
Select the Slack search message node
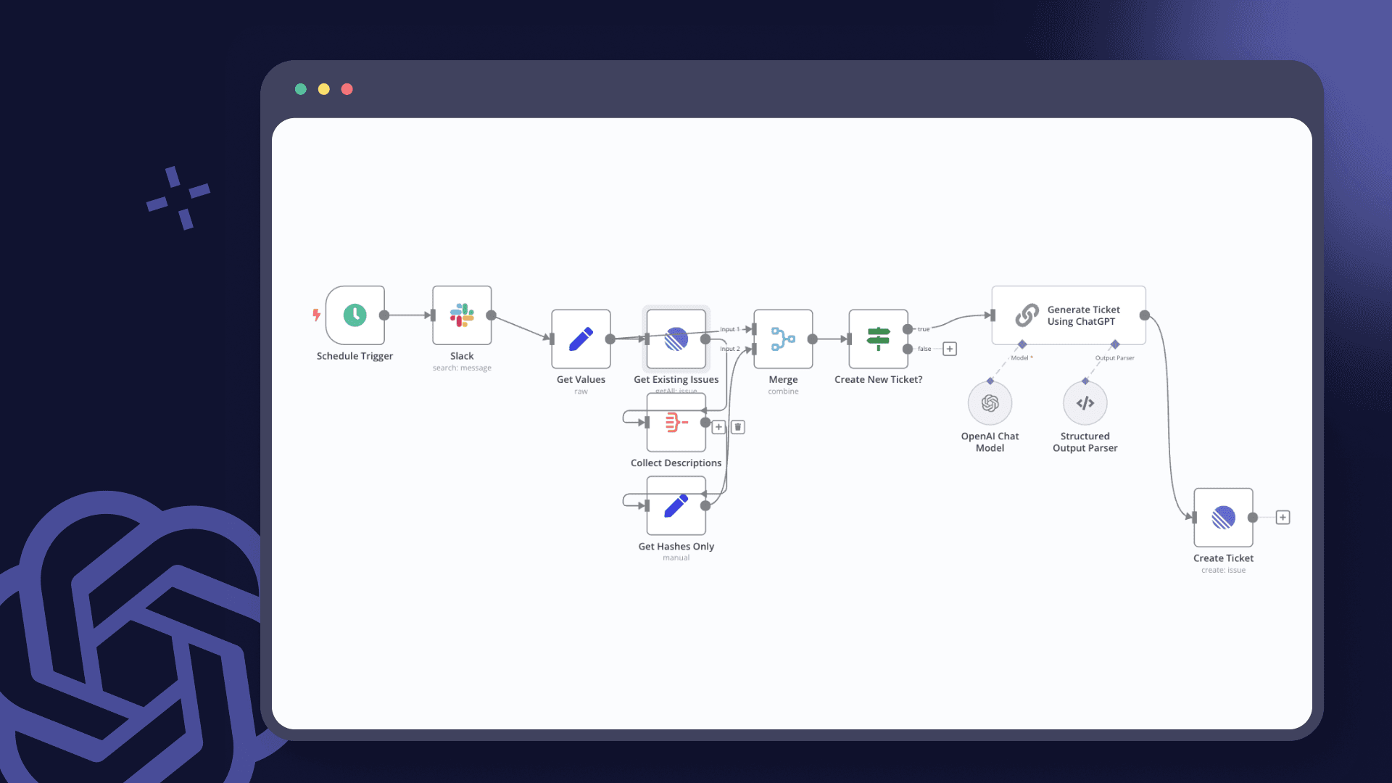[462, 315]
